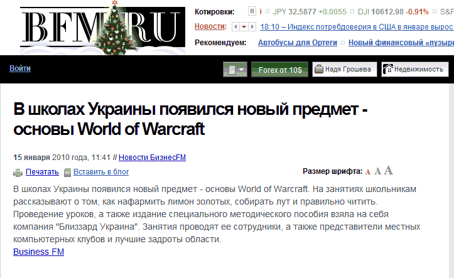The image size is (454, 278).
Task: Click the embed-in-blog icon
Action: [x=67, y=173]
